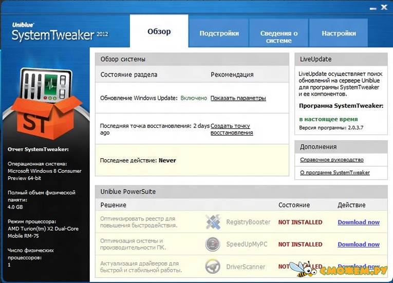Click the Последнее действие: Never row

click(192, 160)
